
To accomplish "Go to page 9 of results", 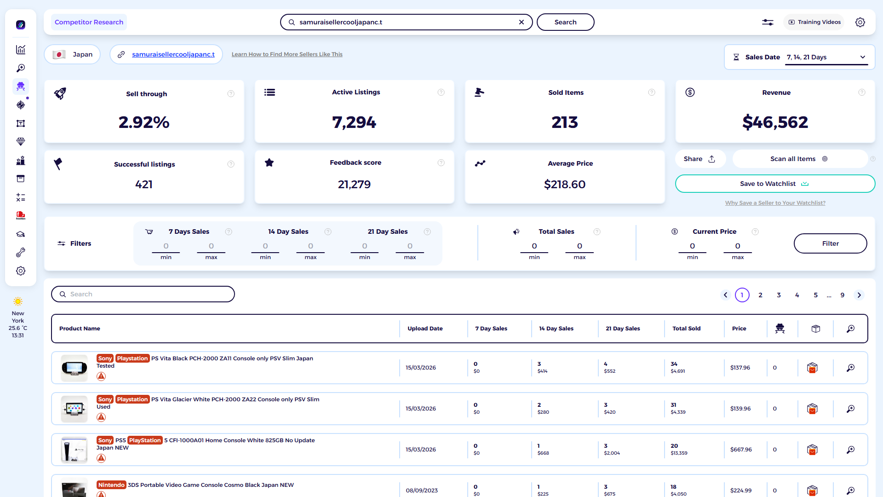I will (843, 295).
